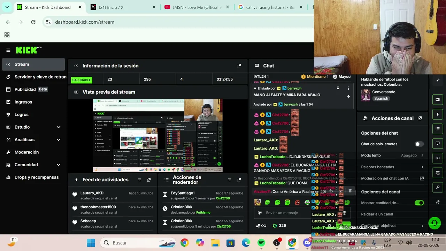Pop out the Chat panel's Acciones de canal

(420, 119)
